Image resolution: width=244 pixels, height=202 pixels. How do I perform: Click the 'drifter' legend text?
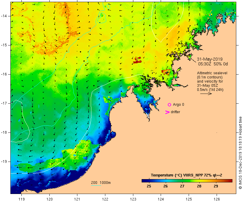pyautogui.click(x=175, y=112)
